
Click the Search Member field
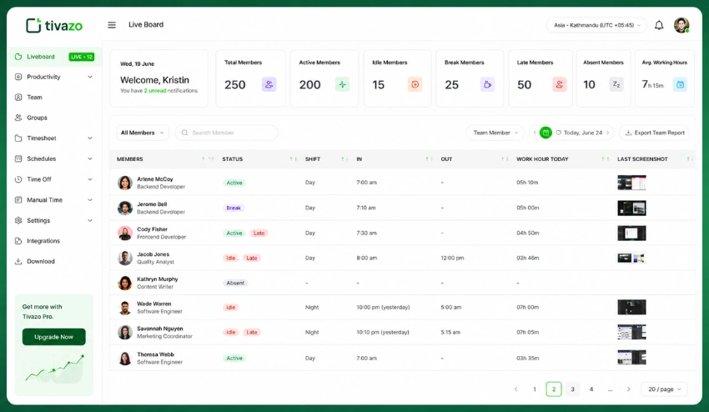coord(226,133)
